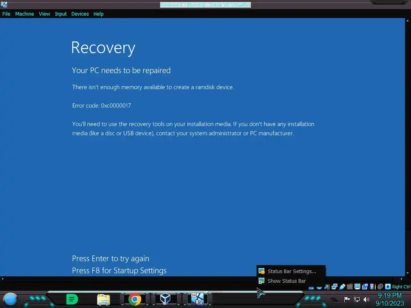Viewport: 411px width, 308px height.
Task: Open VirtualBox Manager from taskbar
Action: tap(165, 299)
